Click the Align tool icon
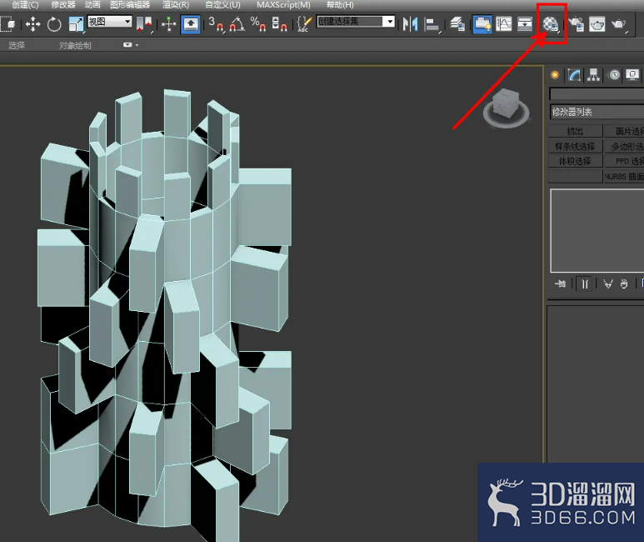The image size is (644, 542). pyautogui.click(x=432, y=24)
